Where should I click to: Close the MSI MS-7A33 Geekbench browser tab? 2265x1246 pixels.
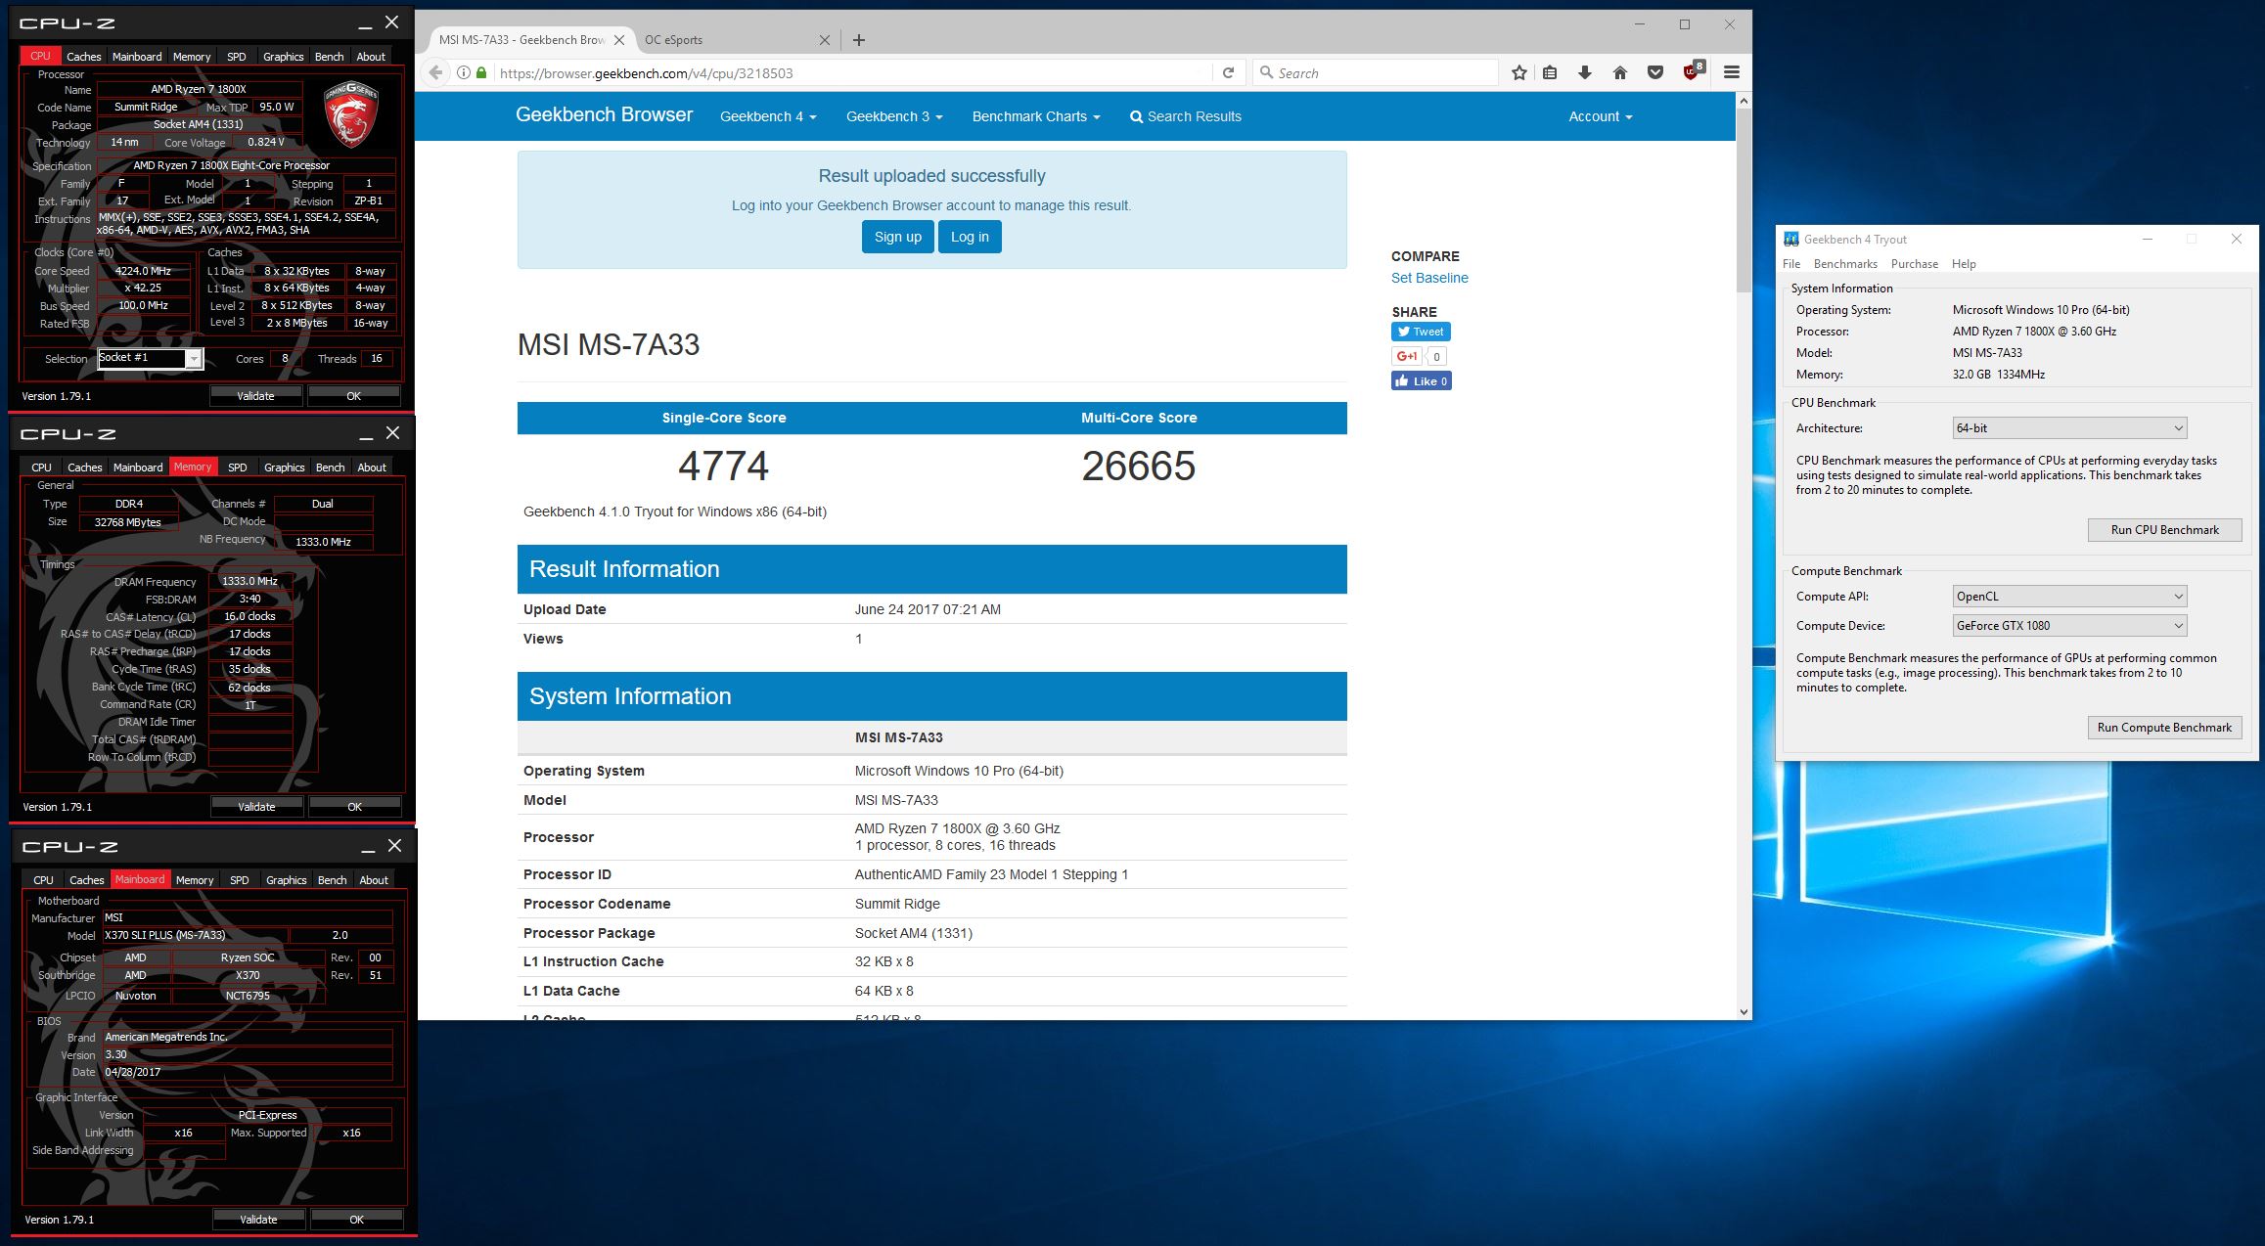tap(618, 40)
